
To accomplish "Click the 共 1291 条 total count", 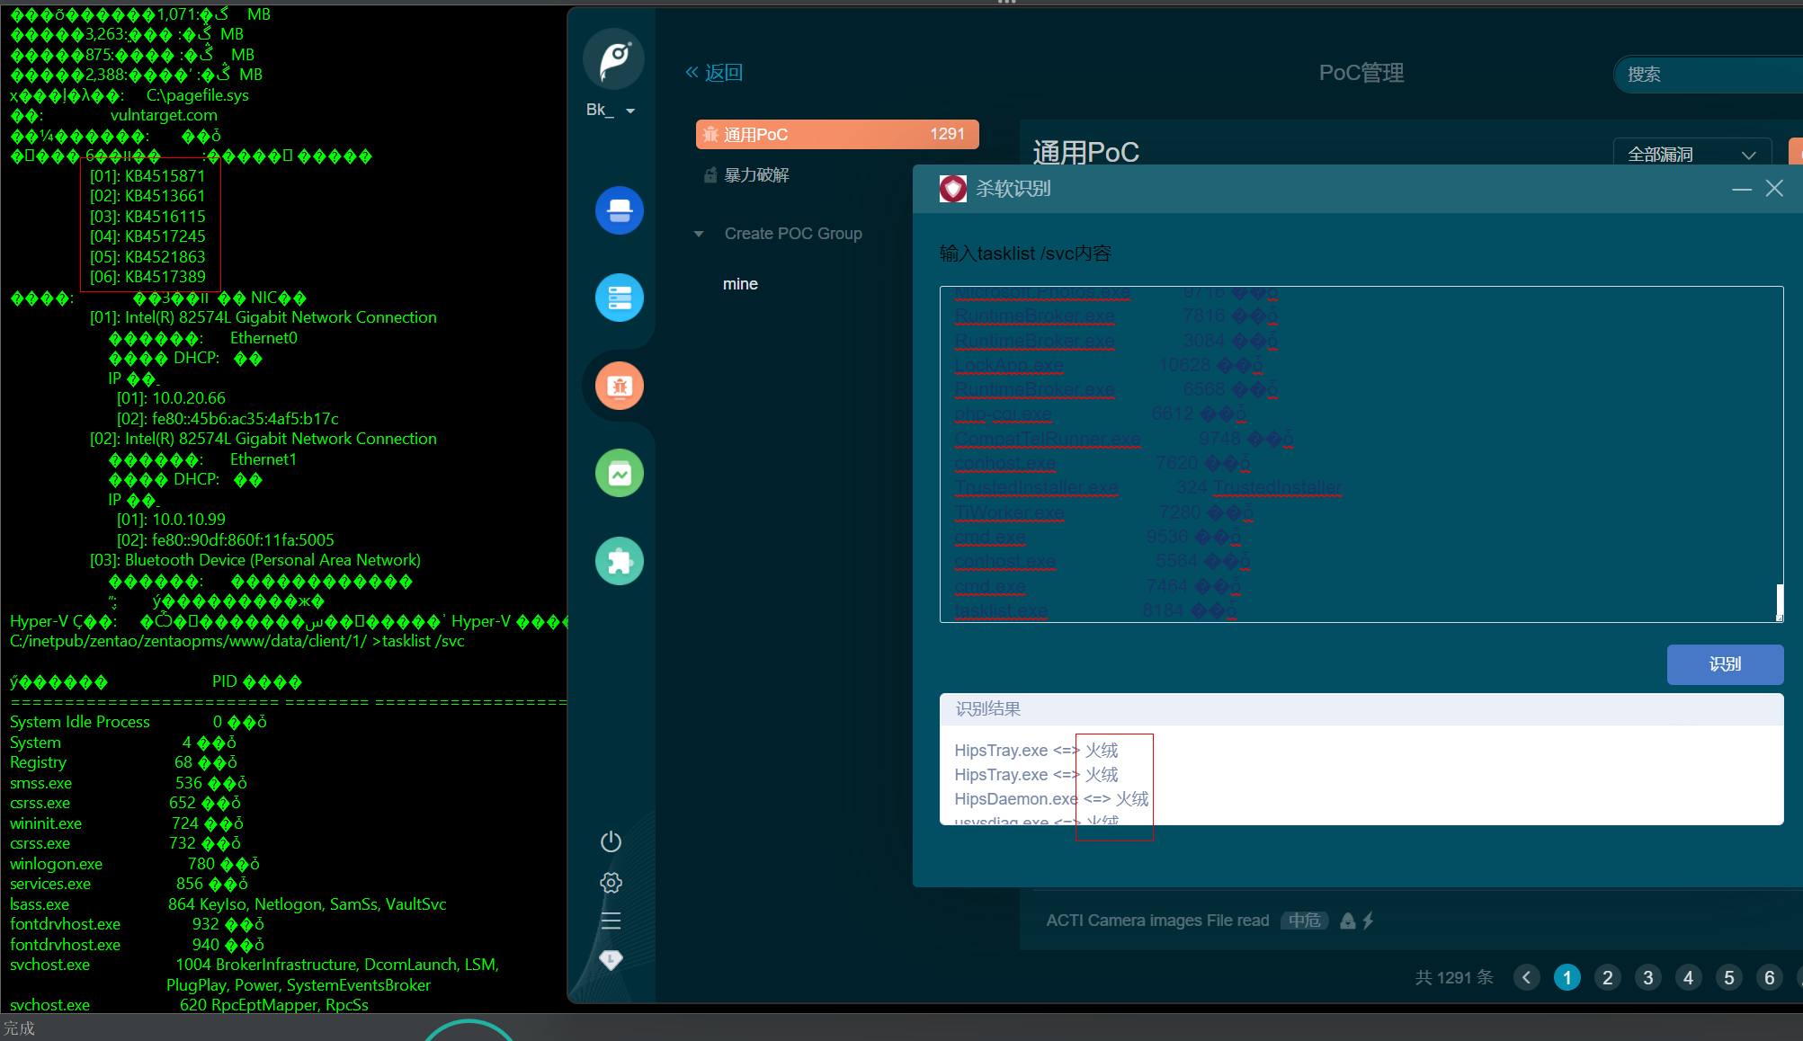I will click(1454, 977).
